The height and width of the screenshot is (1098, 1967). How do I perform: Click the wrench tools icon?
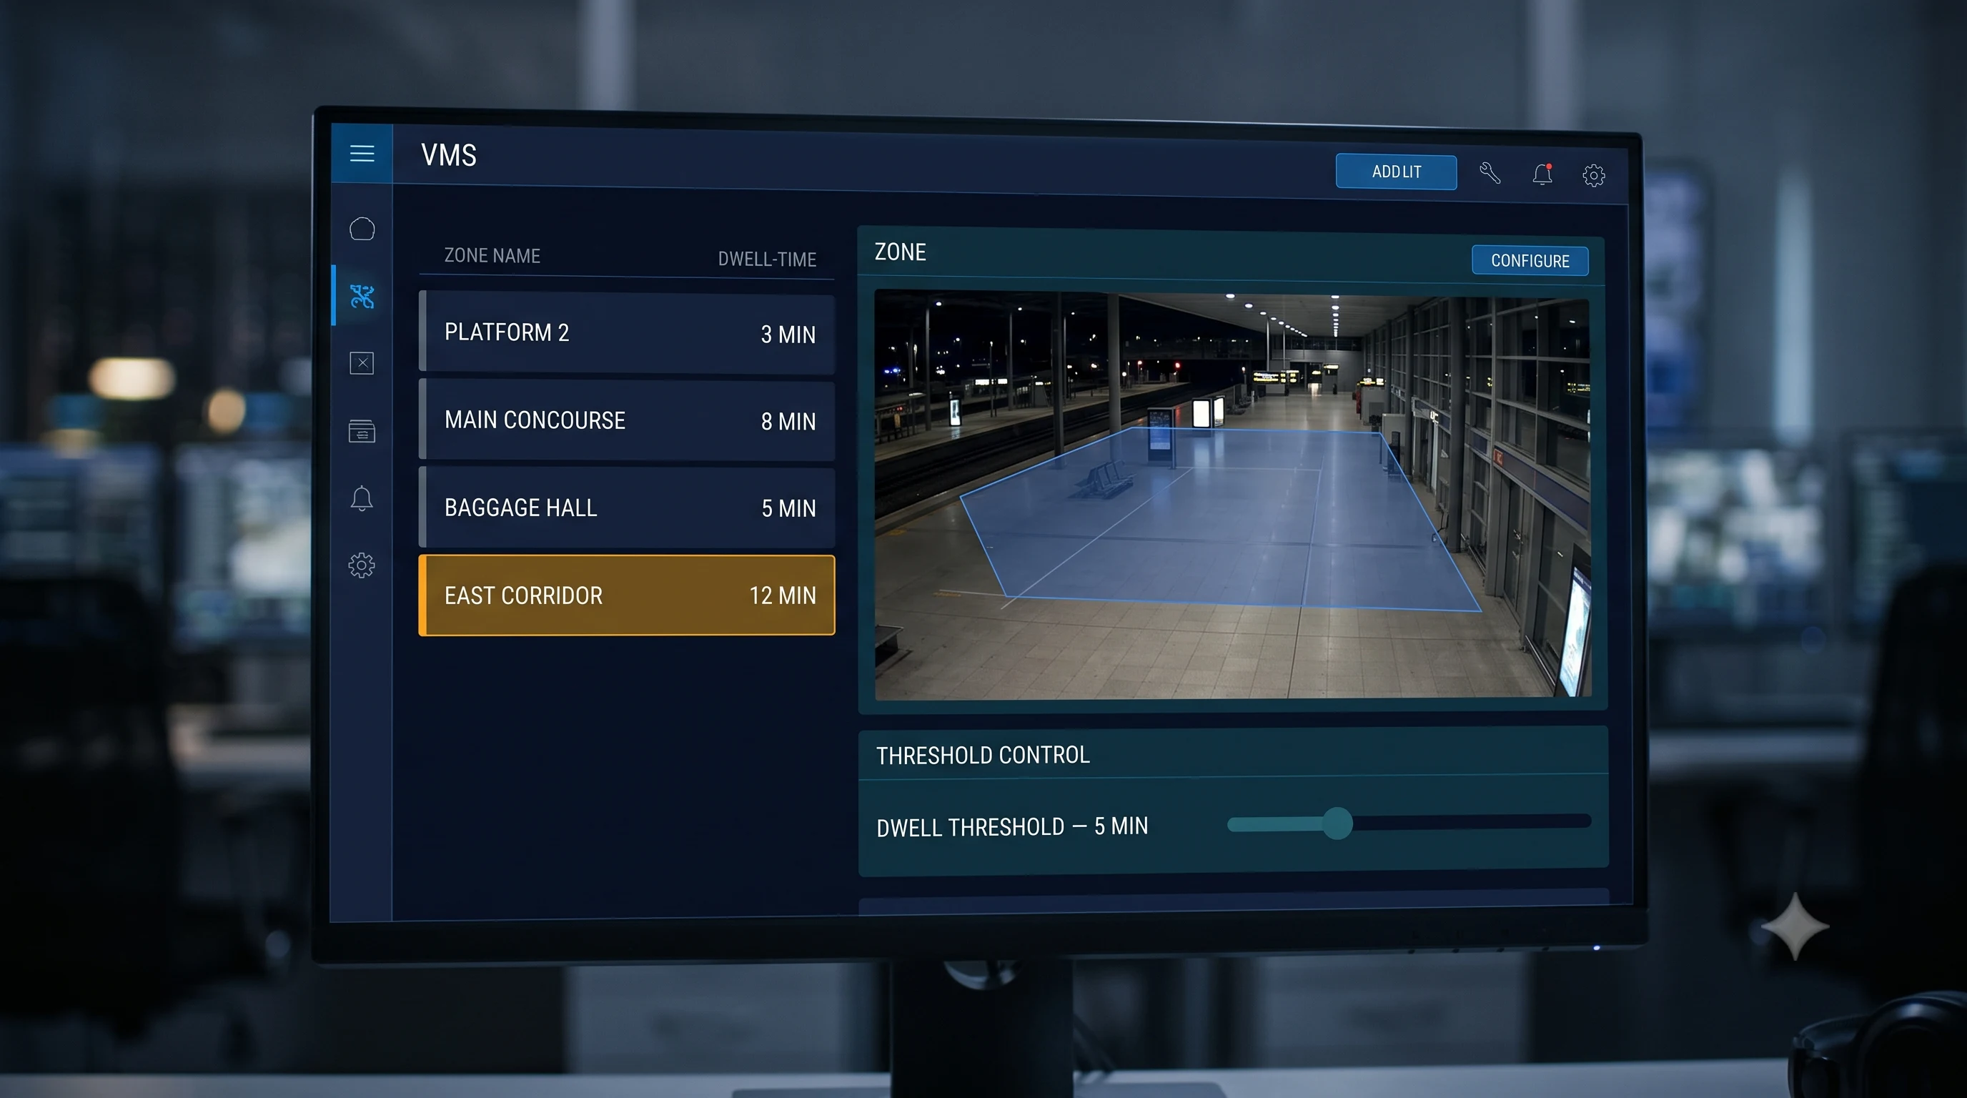(1490, 173)
